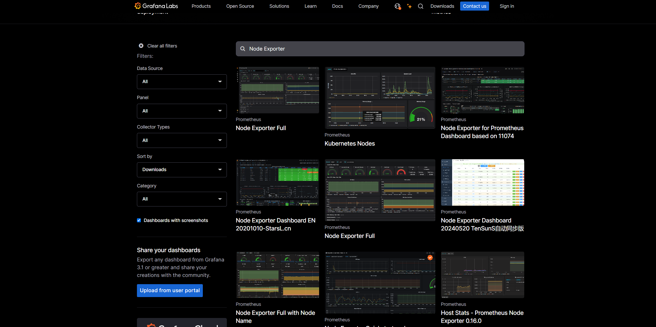Open the Products menu
The image size is (656, 327).
coord(201,6)
